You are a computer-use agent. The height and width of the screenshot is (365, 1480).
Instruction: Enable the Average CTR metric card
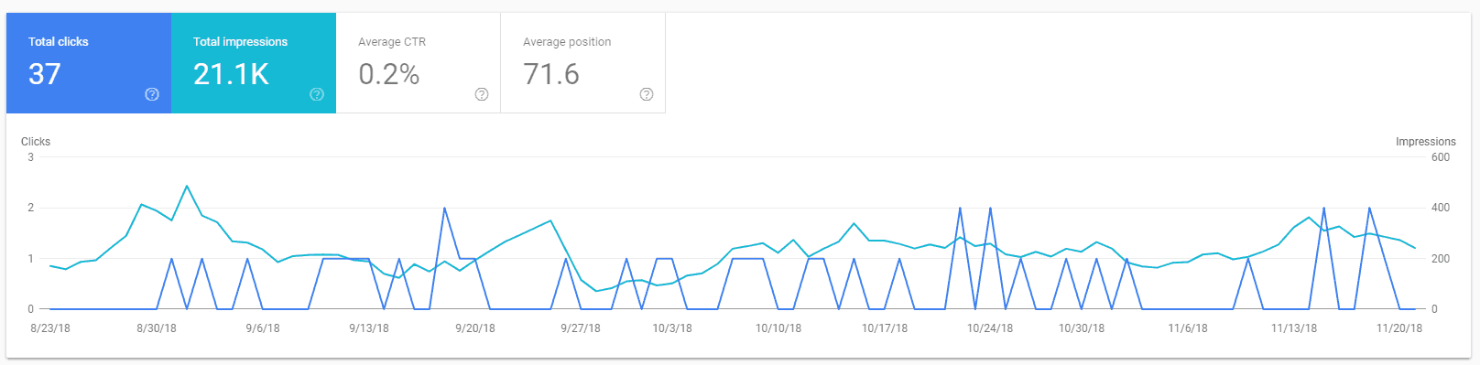pos(419,63)
